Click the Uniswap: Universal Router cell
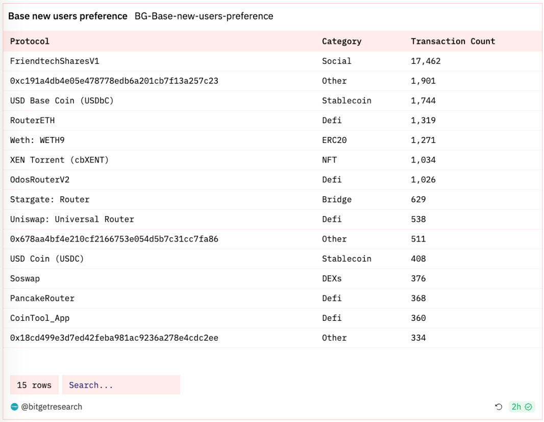 pos(72,219)
